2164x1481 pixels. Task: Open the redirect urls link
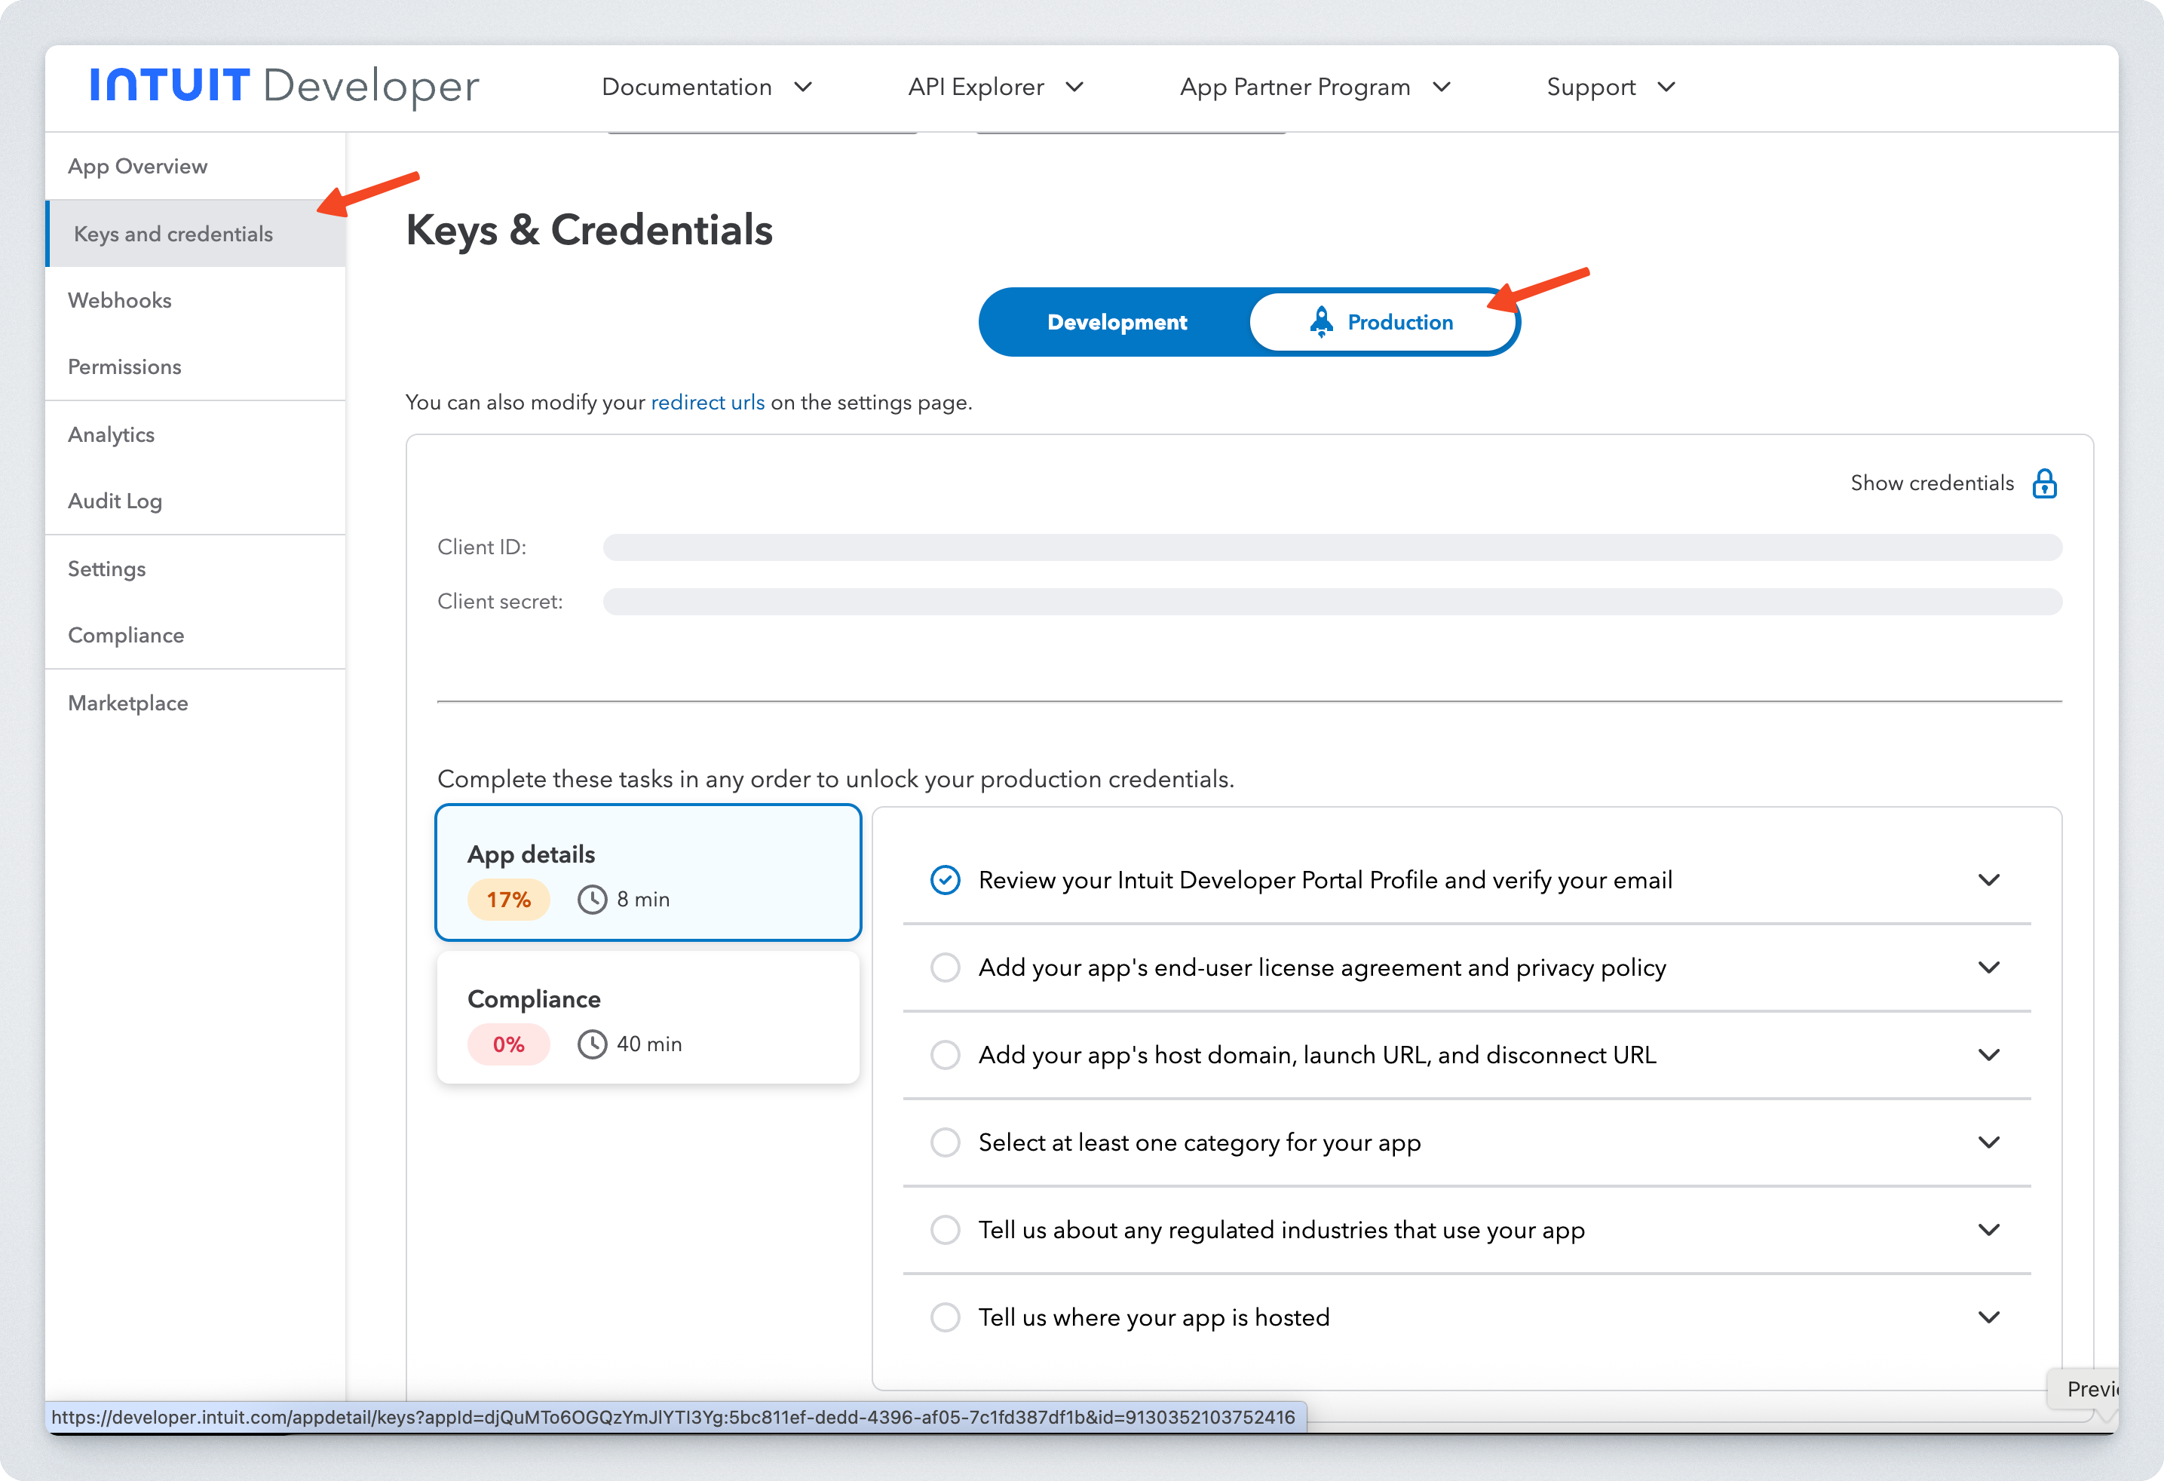[x=707, y=403]
